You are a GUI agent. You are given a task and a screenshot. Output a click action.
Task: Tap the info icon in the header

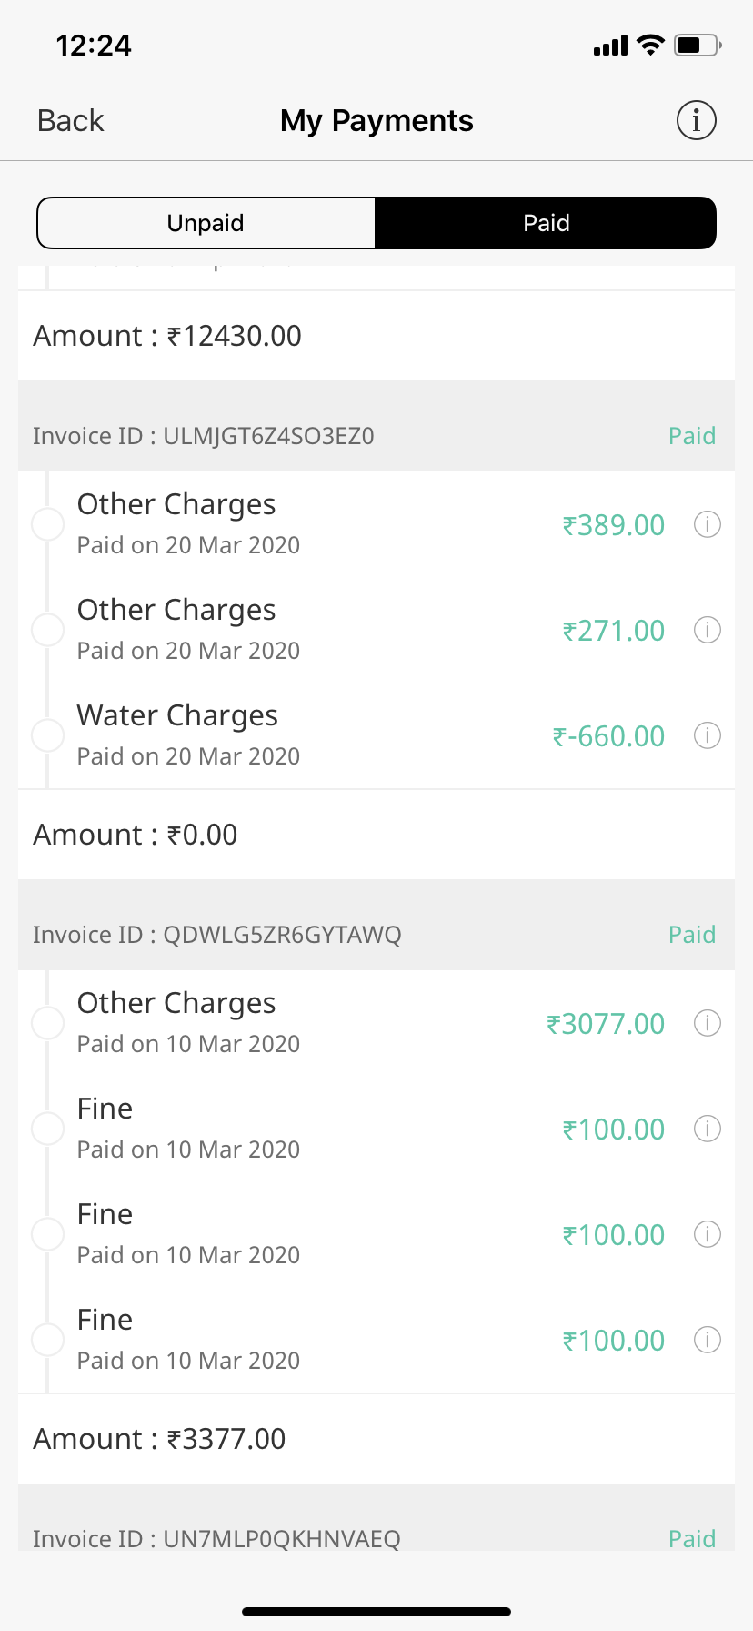coord(697,120)
